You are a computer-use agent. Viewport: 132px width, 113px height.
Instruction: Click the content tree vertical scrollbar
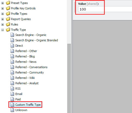pyautogui.click(x=69, y=78)
